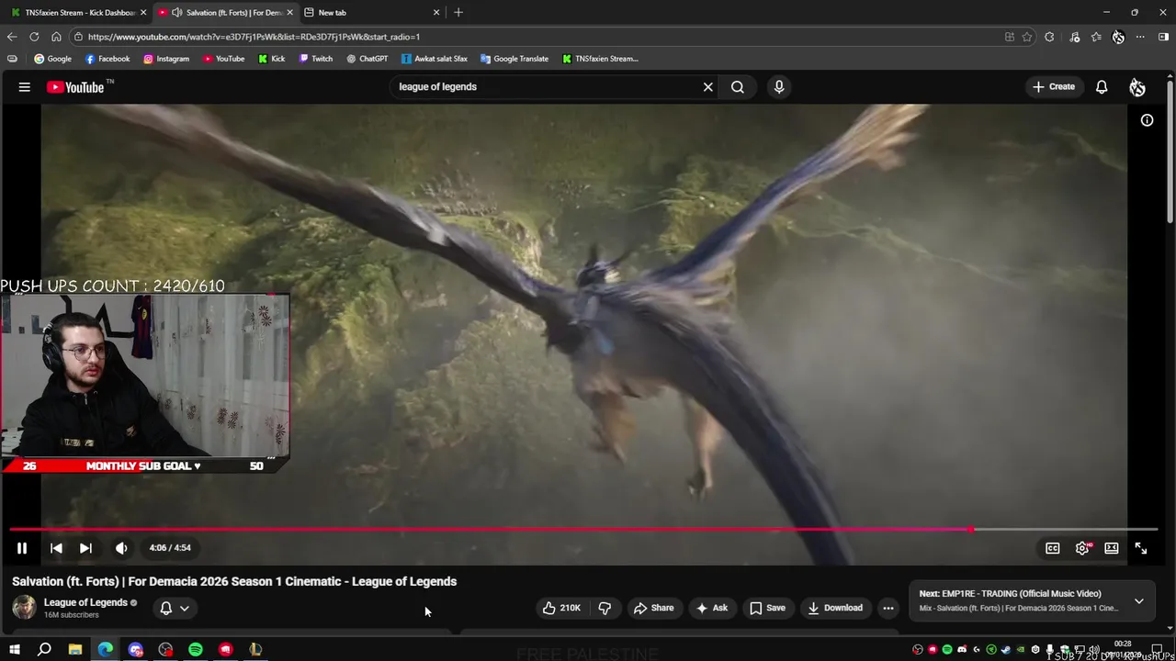Open the Twitch bookmark
Image resolution: width=1176 pixels, height=661 pixels.
316,59
